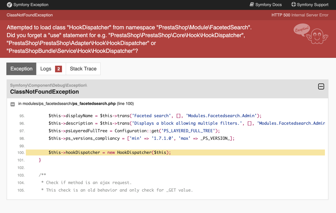Click the highlighted line 100 code

175,153
